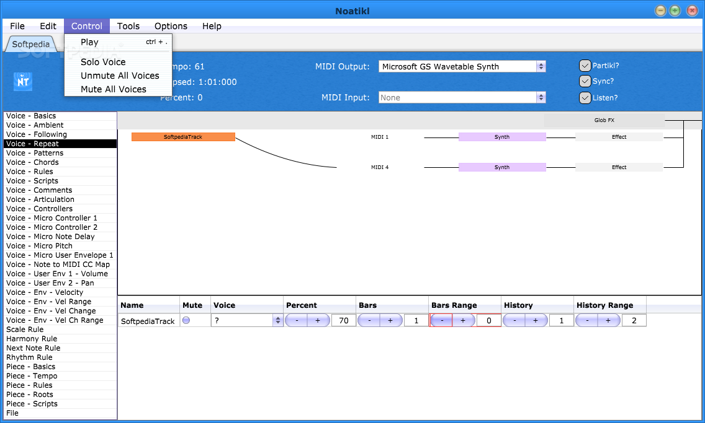The image size is (705, 423).
Task: Open the Voice type dropdown for SoftpediaTrack
Action: [247, 320]
